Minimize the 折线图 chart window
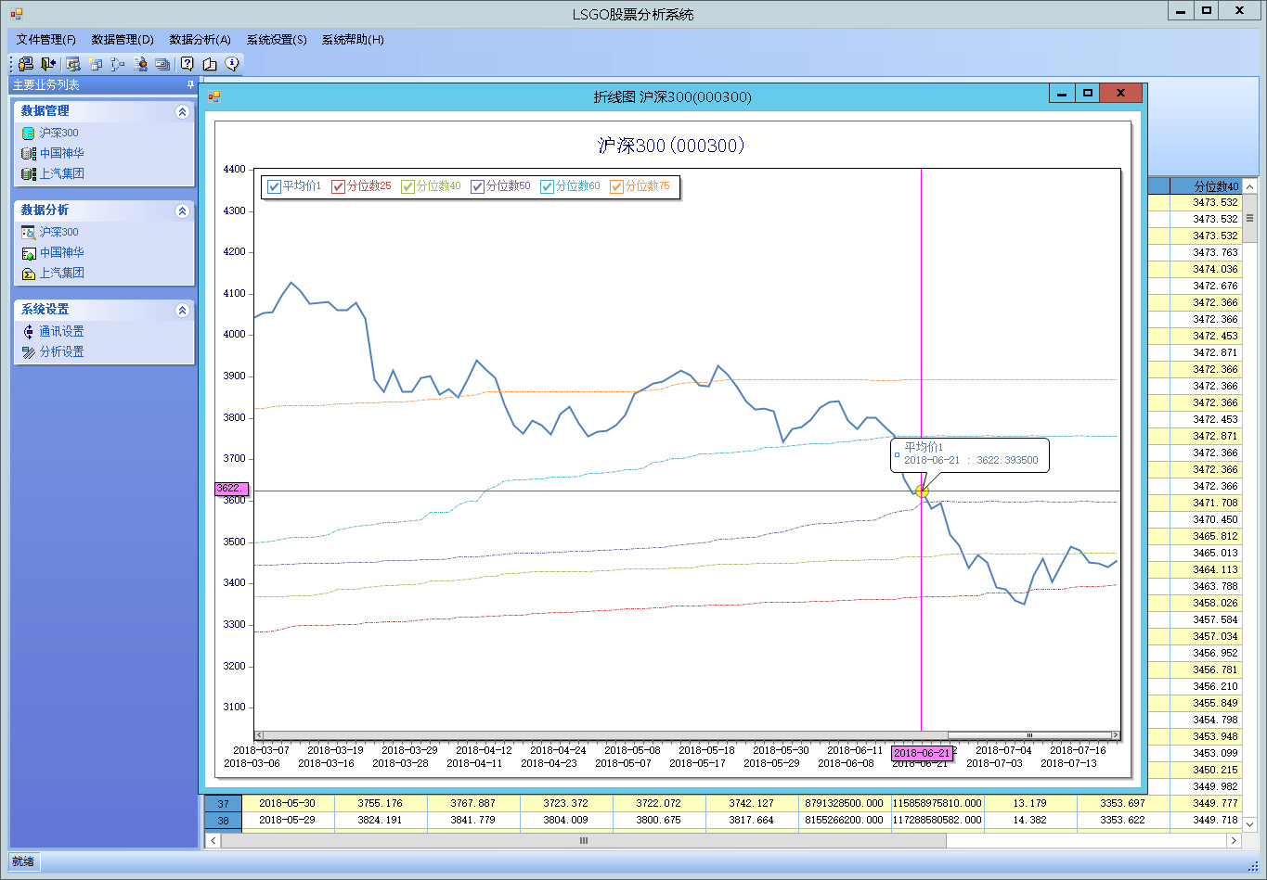 point(1062,93)
